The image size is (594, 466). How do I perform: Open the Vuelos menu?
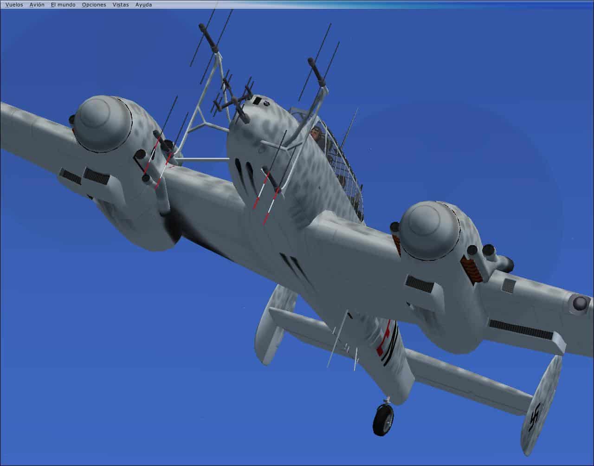click(x=14, y=5)
